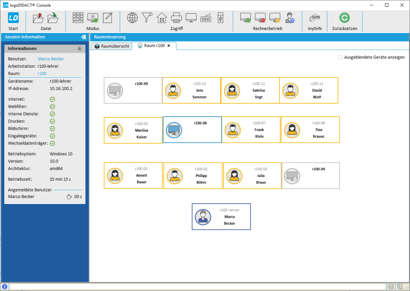Click the restart computers yellow icon
410x291 pixels.
275,18
